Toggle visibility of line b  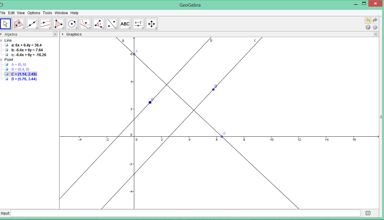(x=7, y=50)
